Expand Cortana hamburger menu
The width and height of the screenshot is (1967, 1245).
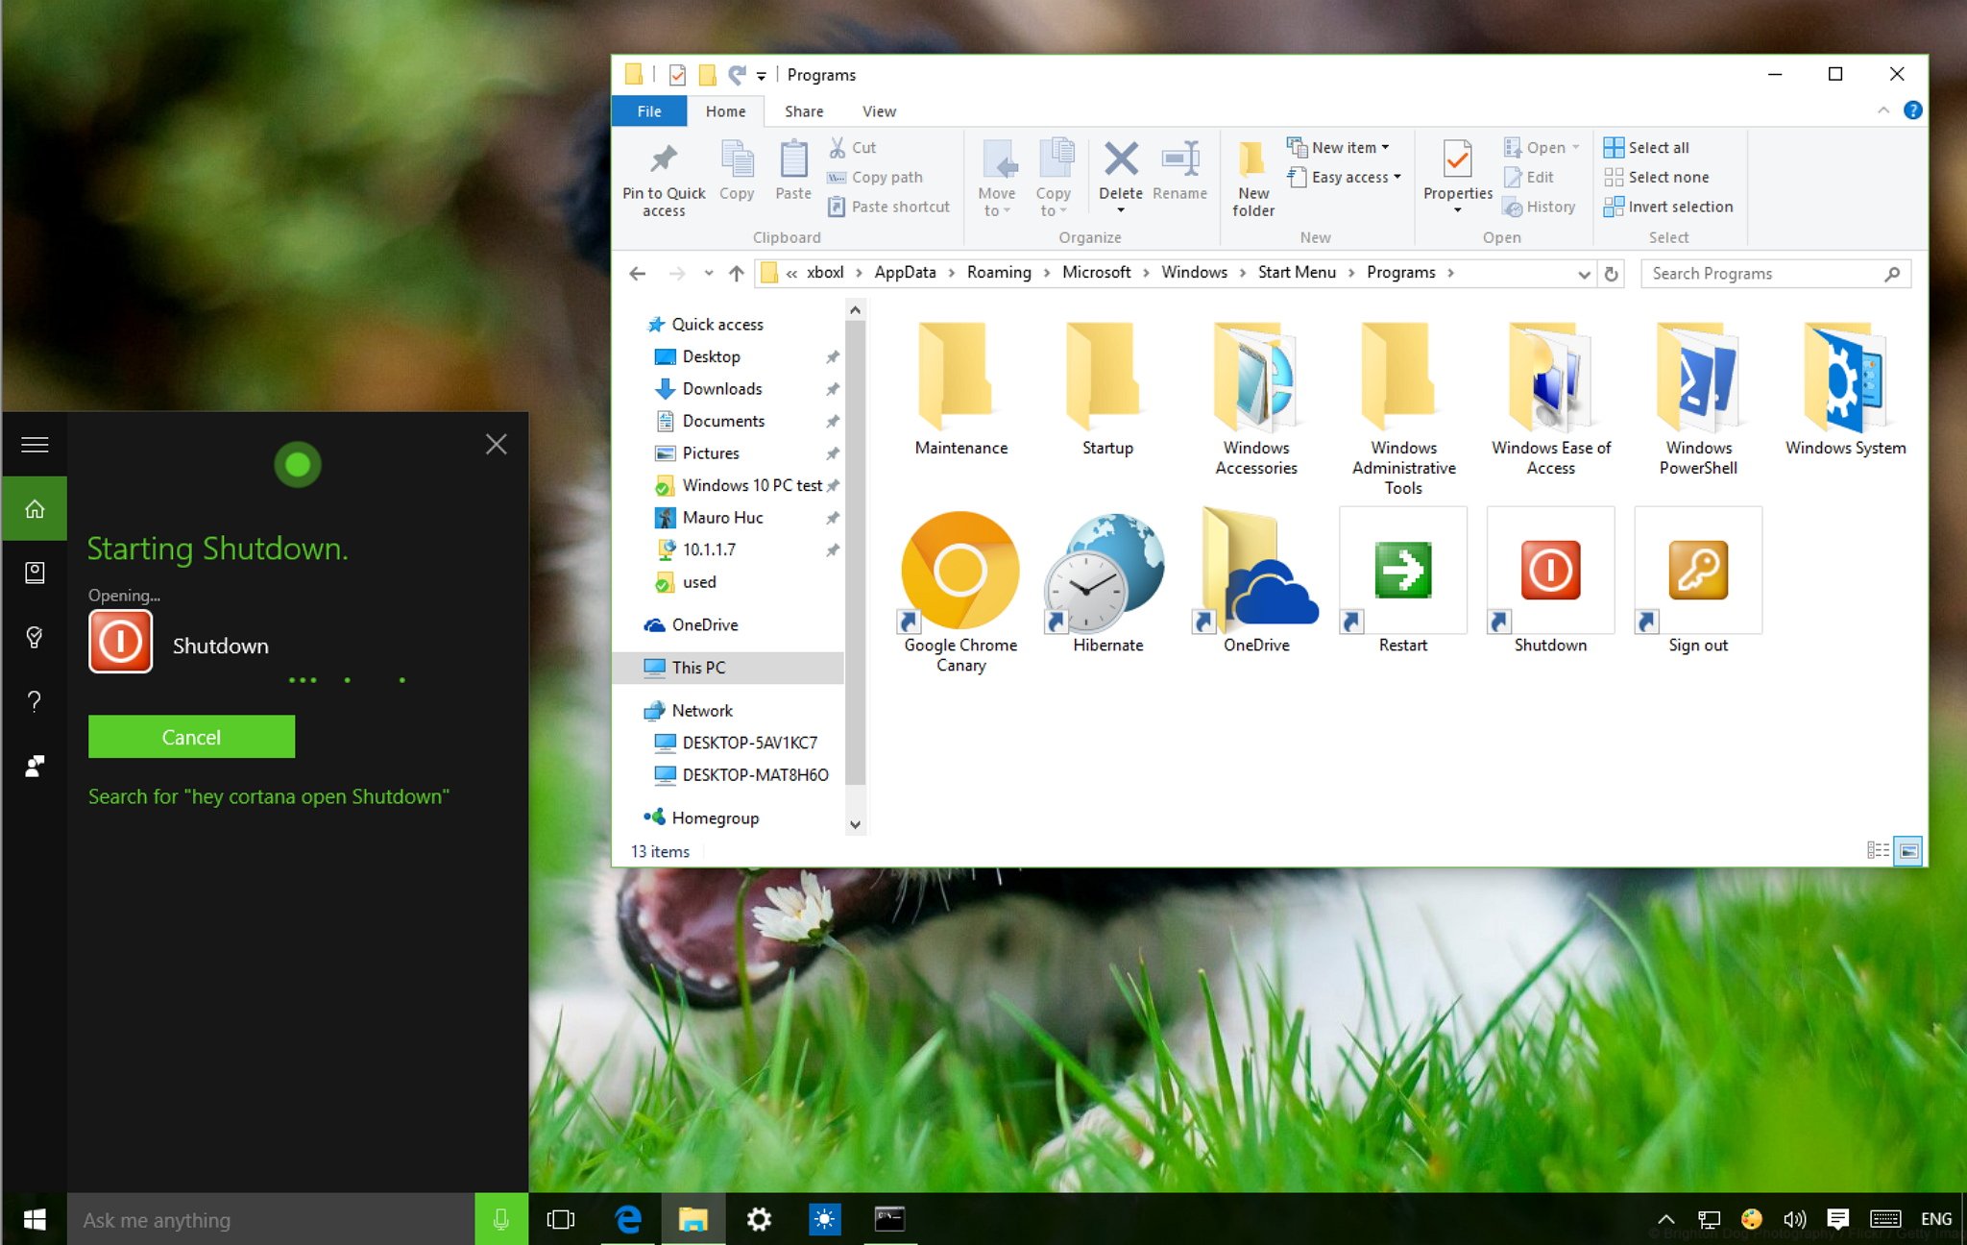click(x=35, y=444)
